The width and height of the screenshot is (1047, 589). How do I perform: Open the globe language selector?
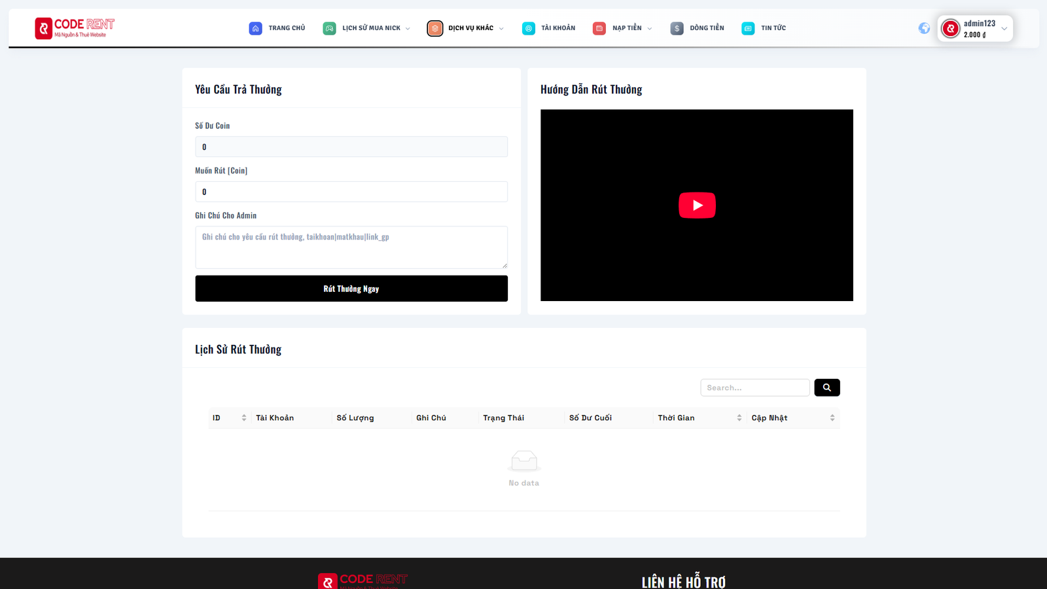click(x=923, y=28)
